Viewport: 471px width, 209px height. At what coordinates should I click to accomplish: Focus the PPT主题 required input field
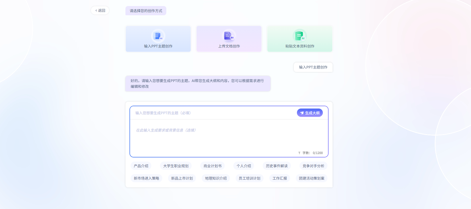pyautogui.click(x=213, y=113)
